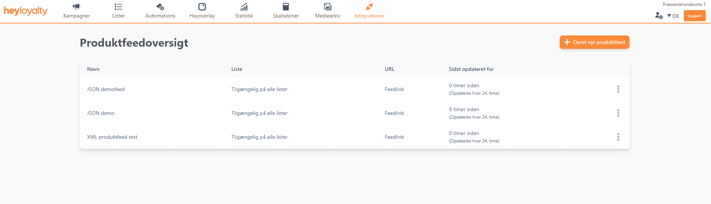Click the Navn column header
The width and height of the screenshot is (711, 204).
point(93,69)
